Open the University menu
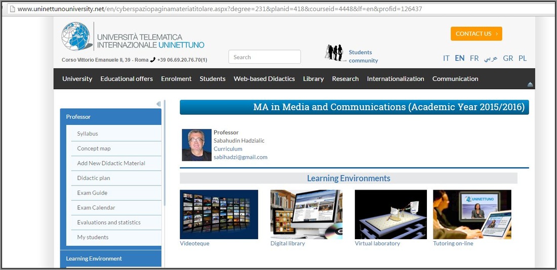 (x=77, y=79)
